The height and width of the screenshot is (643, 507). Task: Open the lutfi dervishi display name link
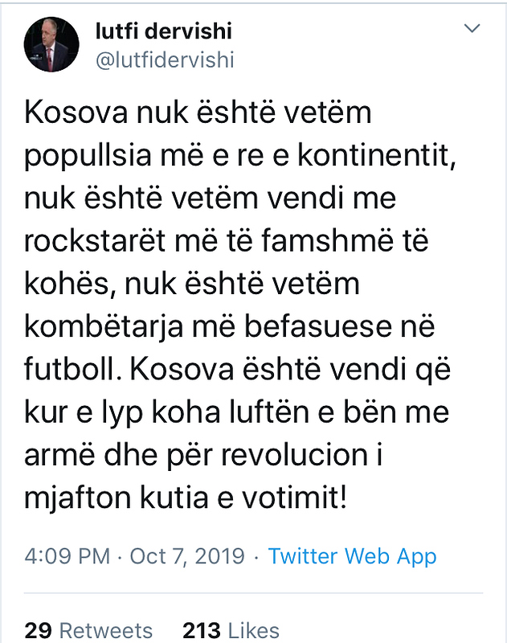pyautogui.click(x=164, y=31)
